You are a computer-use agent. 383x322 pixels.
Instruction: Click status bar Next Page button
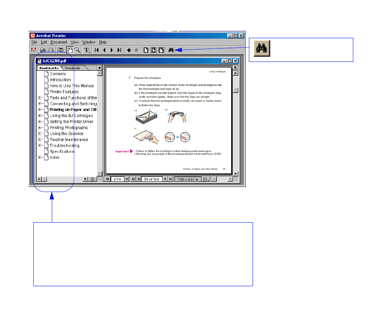click(x=165, y=179)
